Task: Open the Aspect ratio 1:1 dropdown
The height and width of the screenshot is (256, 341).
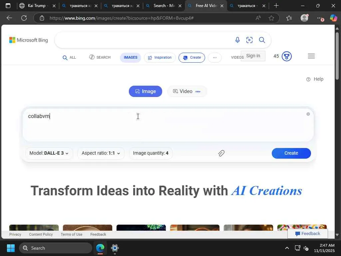Action: click(101, 153)
